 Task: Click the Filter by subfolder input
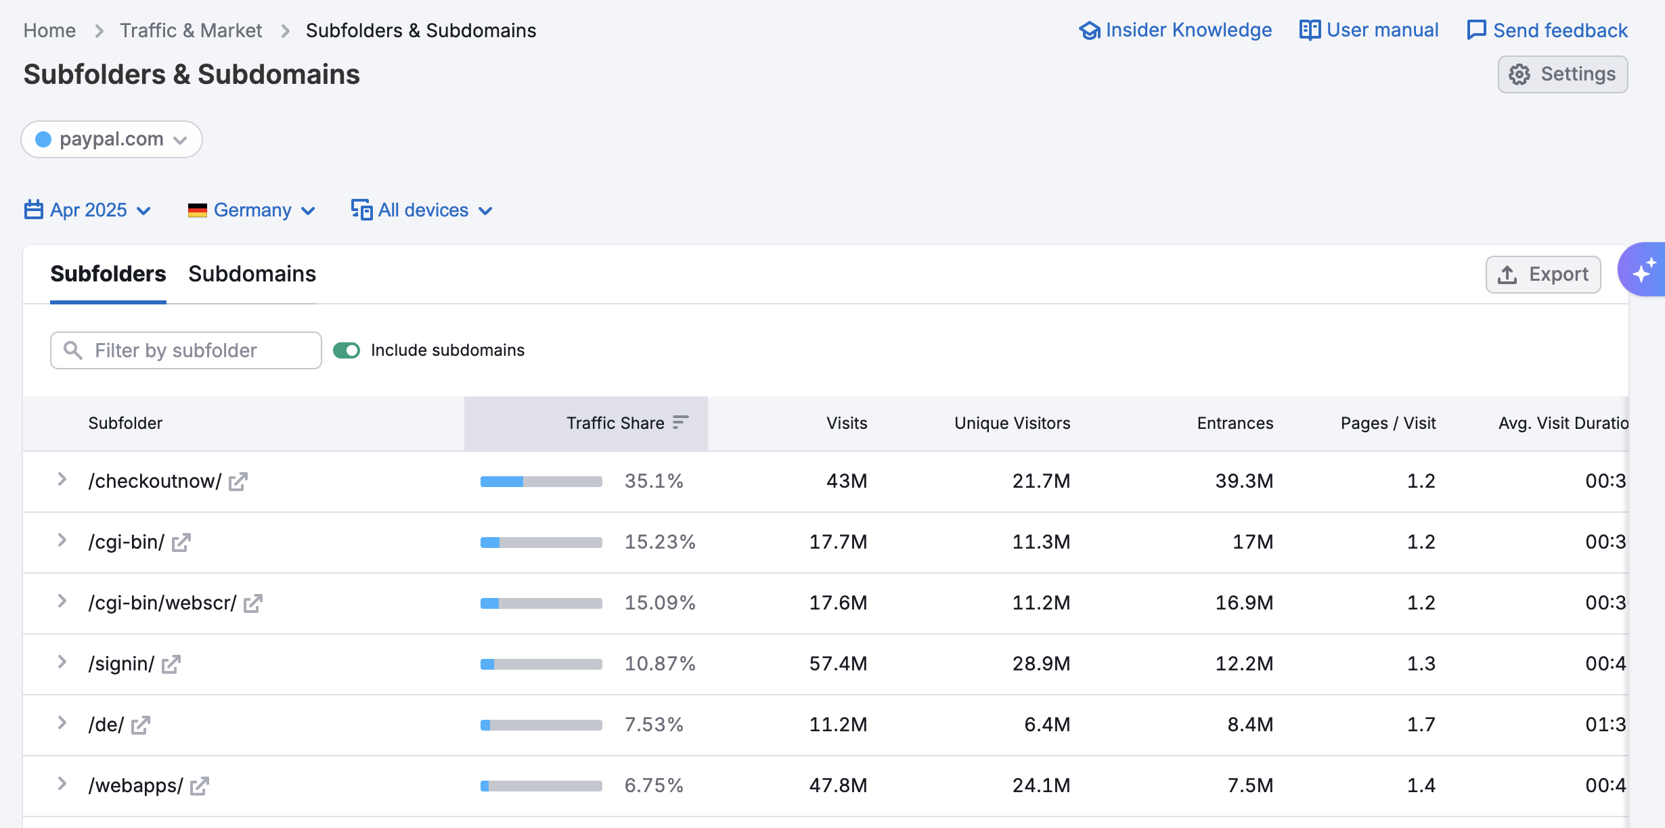[186, 350]
